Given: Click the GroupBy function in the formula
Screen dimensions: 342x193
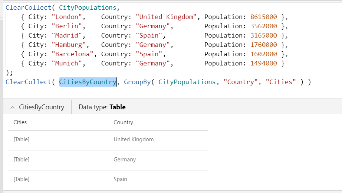Looking at the screenshot, I should pyautogui.click(x=137, y=82).
